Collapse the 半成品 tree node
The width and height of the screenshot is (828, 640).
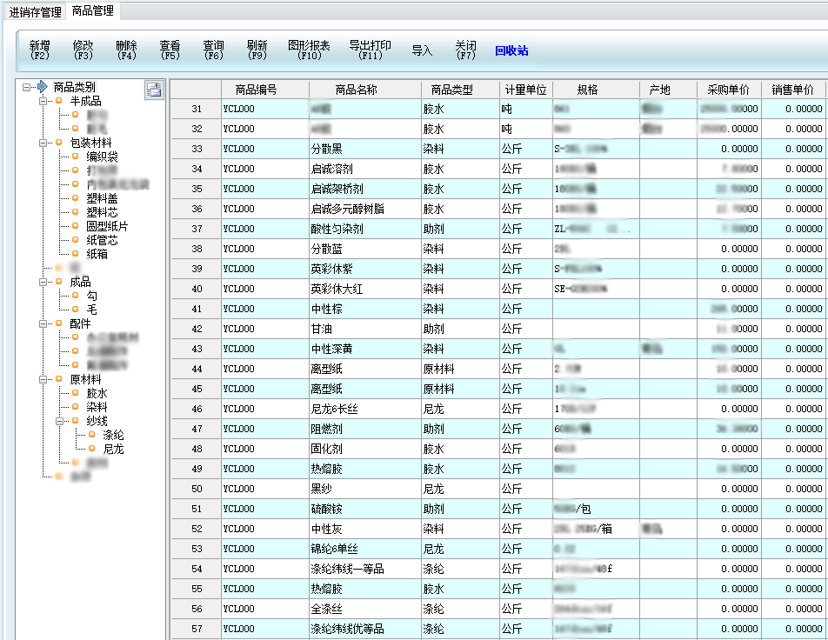pos(43,101)
